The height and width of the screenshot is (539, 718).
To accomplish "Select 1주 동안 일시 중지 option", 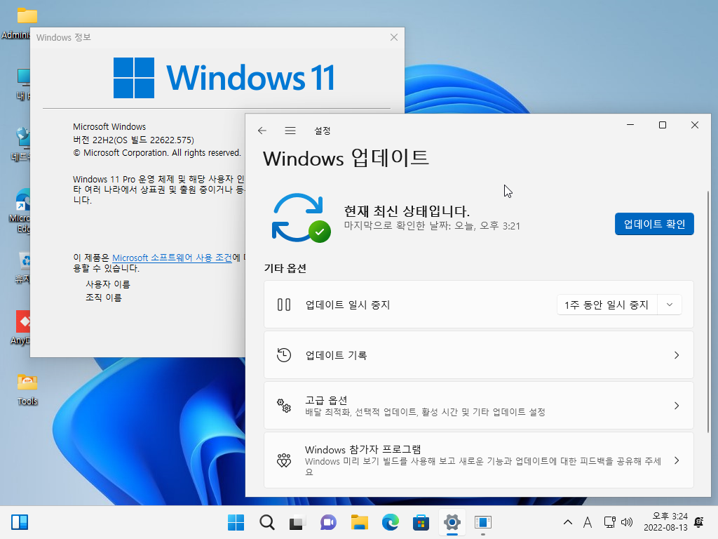I will 607,305.
